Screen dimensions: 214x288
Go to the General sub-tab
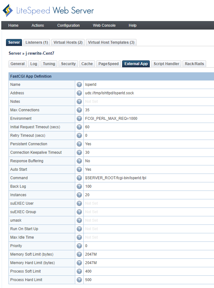coord(17,64)
